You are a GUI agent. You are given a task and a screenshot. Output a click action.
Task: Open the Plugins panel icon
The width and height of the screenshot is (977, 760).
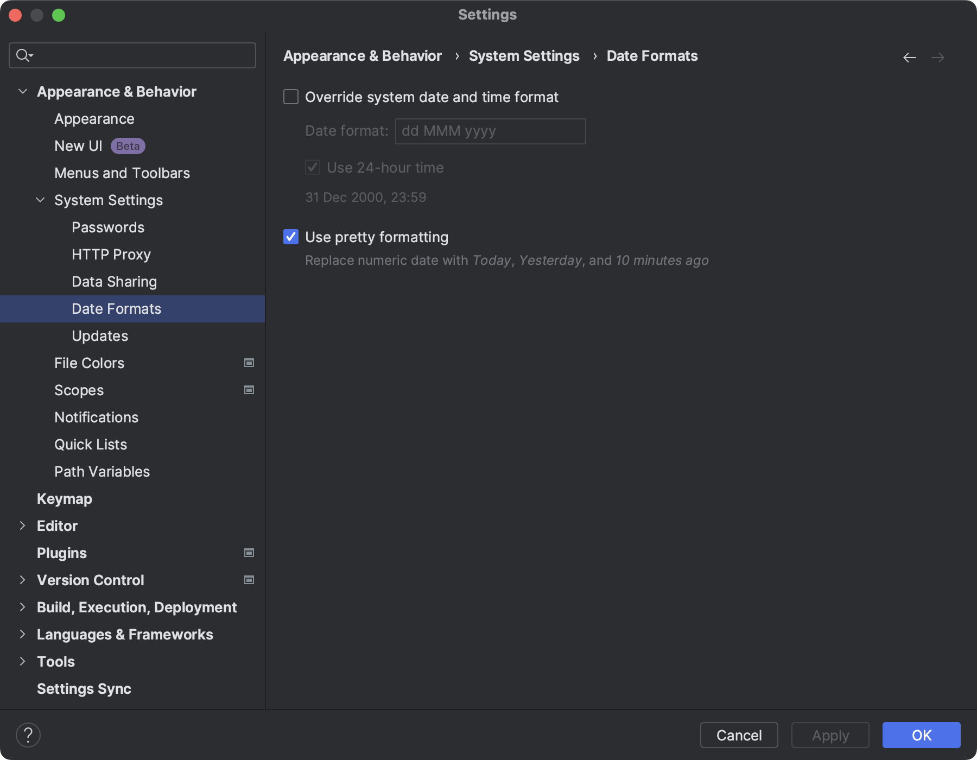tap(249, 553)
